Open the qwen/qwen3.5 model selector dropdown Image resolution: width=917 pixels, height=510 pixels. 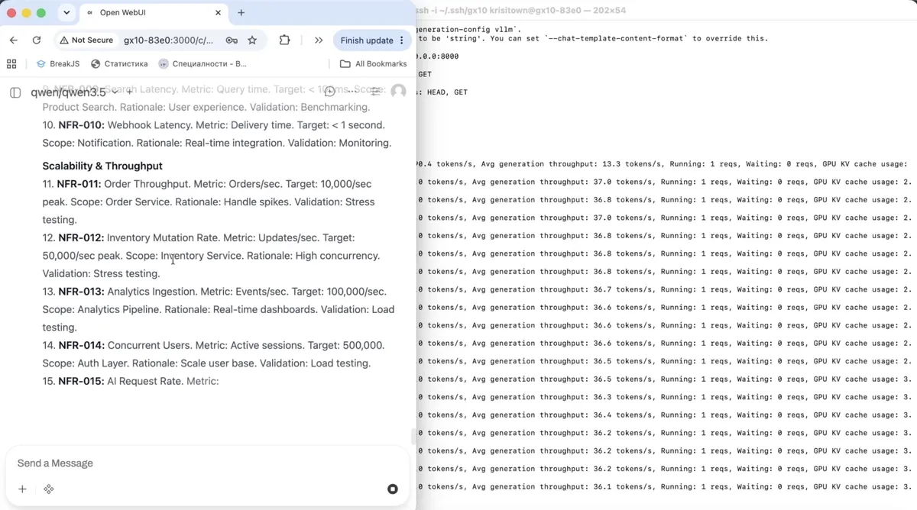pyautogui.click(x=74, y=92)
